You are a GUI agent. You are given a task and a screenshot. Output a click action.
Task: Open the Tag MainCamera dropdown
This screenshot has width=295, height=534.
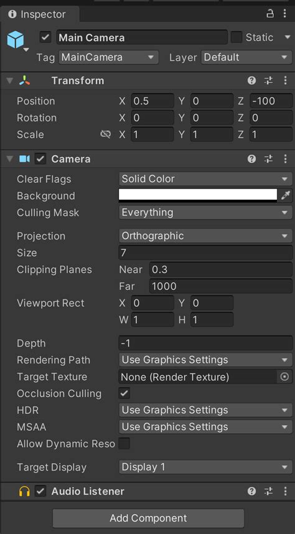[109, 57]
